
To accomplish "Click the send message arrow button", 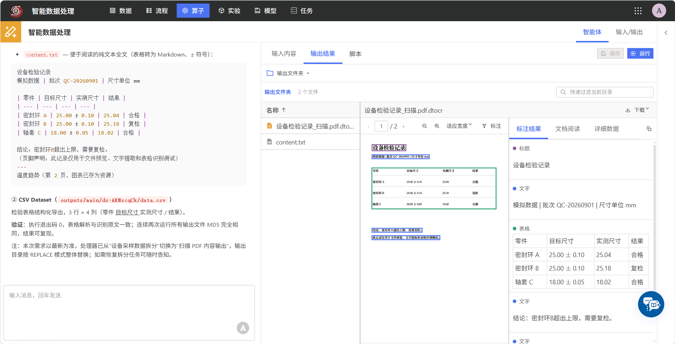I will tap(243, 328).
